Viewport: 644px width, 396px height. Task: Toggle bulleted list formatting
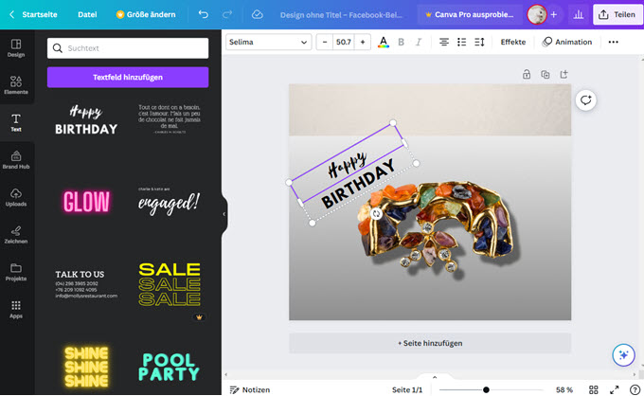point(461,42)
